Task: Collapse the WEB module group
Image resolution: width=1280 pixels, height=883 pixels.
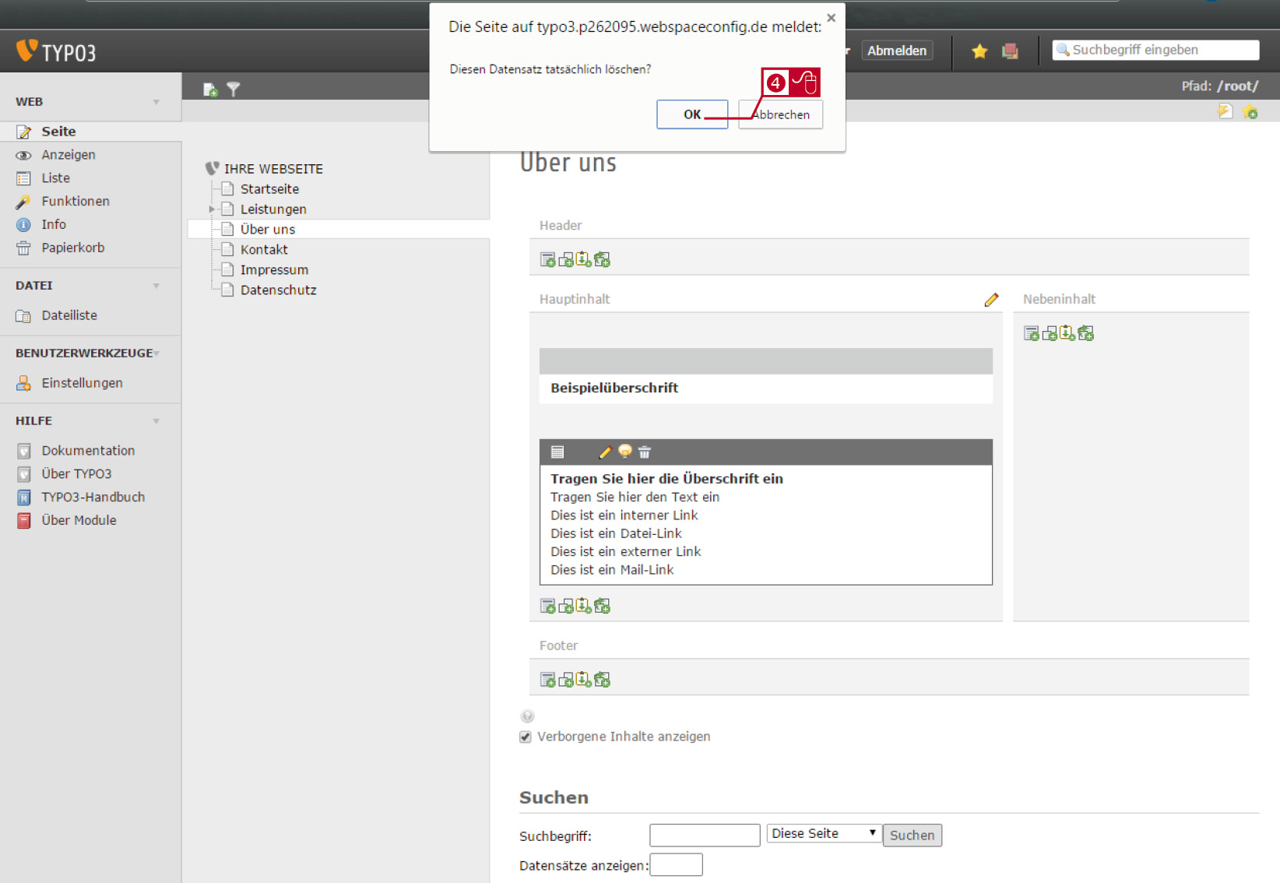Action: 156,102
